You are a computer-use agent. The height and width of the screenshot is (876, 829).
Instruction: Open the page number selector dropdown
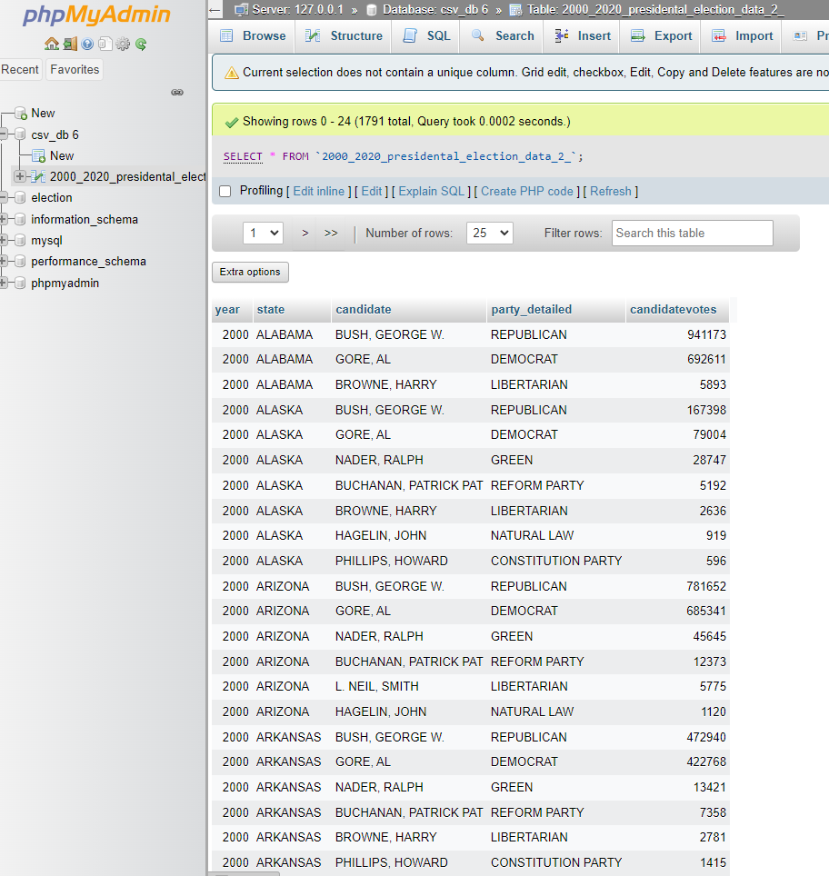point(263,233)
